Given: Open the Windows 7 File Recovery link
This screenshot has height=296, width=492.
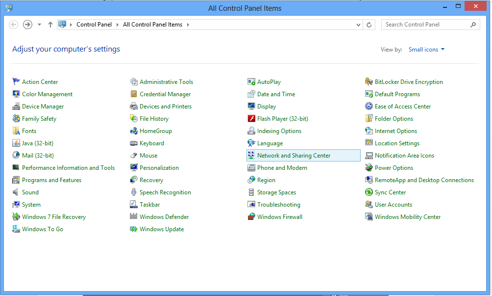Looking at the screenshot, I should tap(53, 217).
